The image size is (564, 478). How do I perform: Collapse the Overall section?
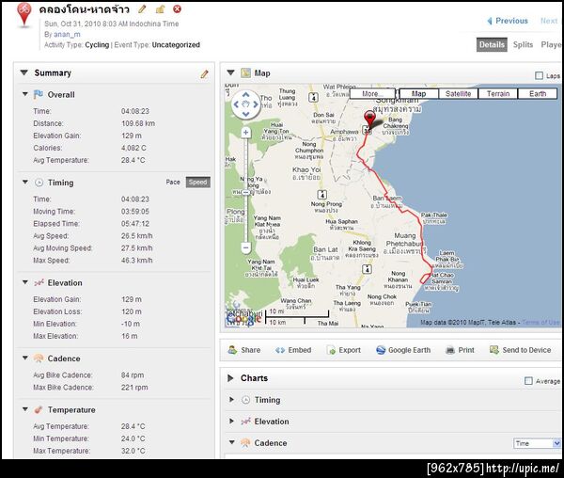24,94
